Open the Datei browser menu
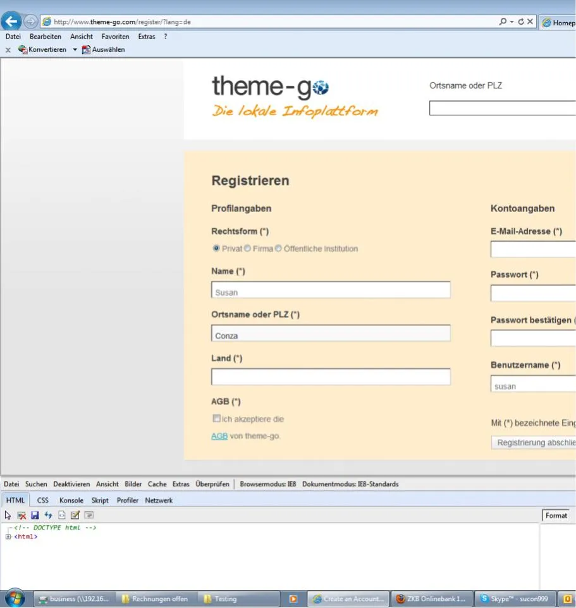 click(x=13, y=37)
